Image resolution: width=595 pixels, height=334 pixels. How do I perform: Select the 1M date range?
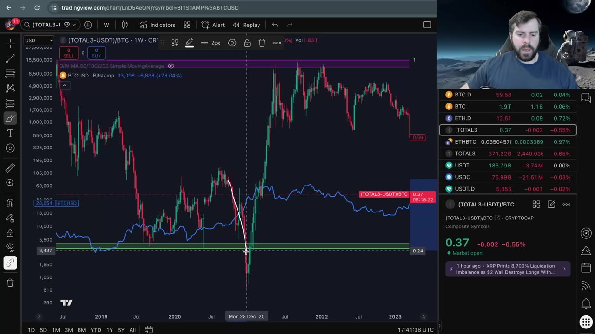[56, 330]
